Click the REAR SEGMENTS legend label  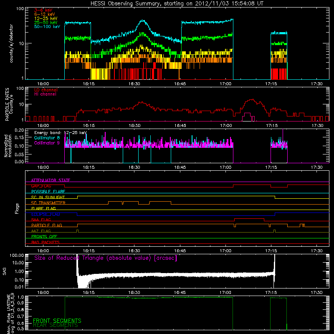(56, 325)
